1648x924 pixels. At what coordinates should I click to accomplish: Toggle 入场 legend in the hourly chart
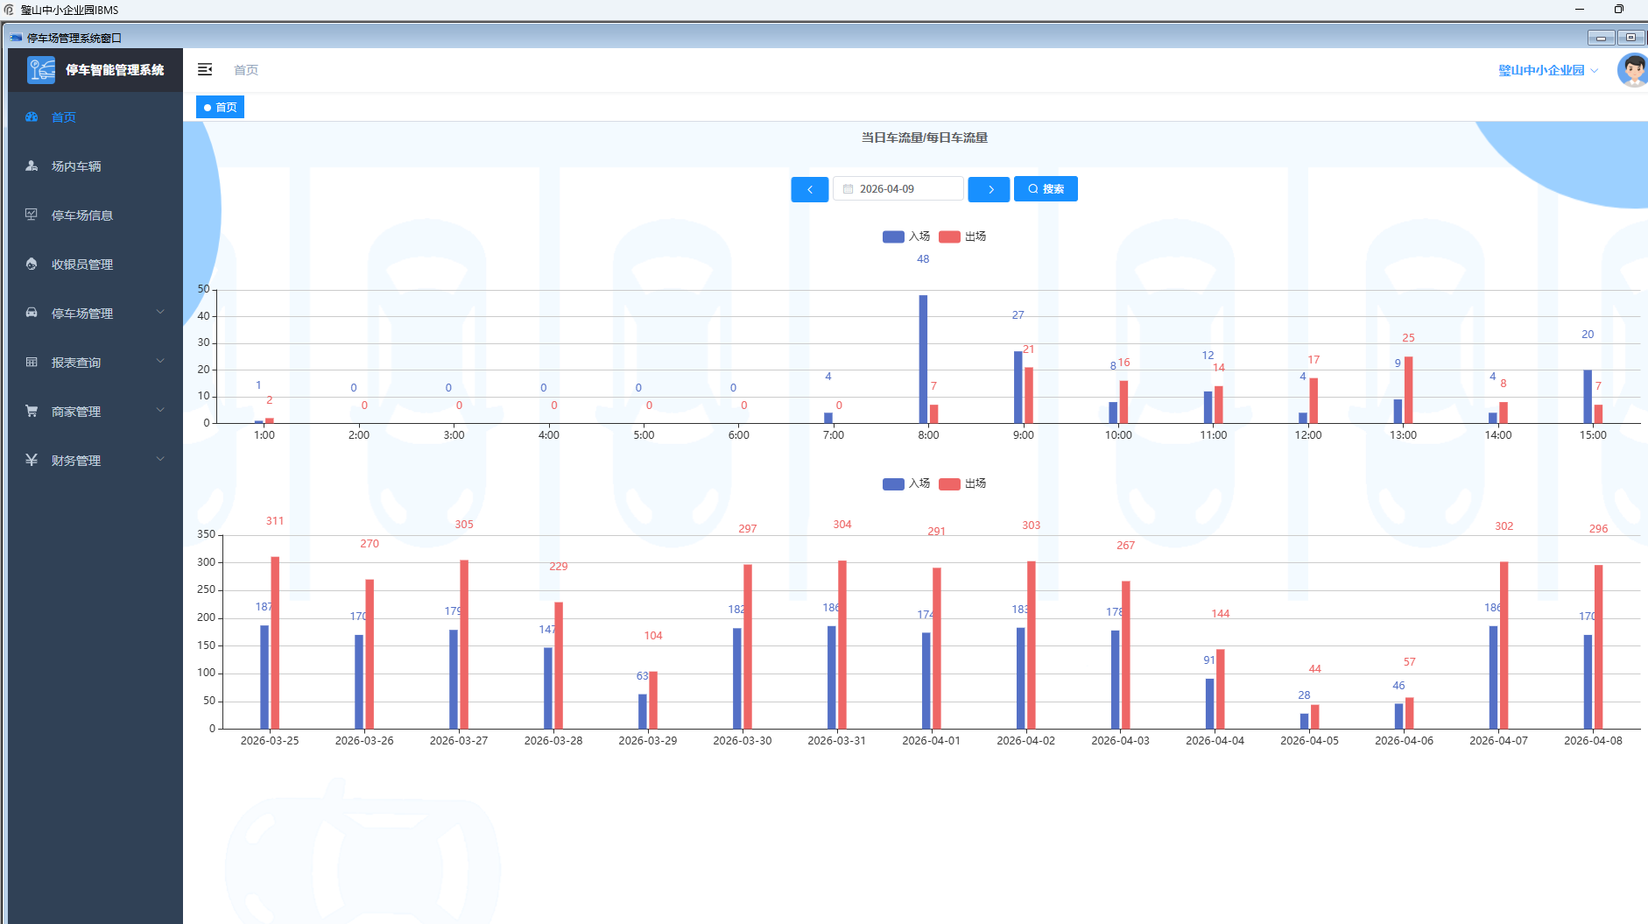click(x=906, y=236)
